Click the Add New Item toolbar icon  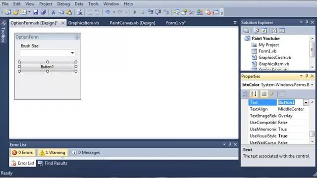[24, 12]
